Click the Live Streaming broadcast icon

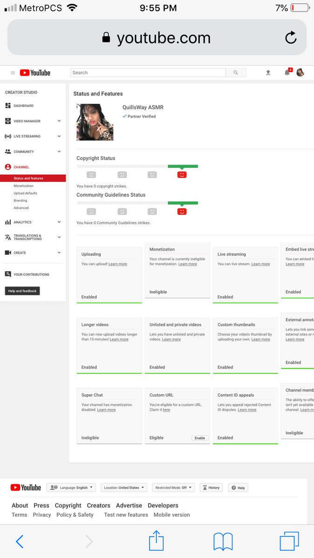coord(8,136)
